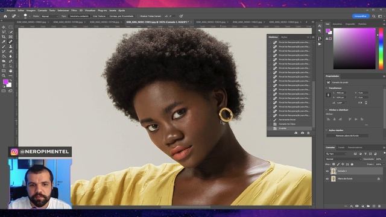This screenshot has width=386, height=217.
Task: Open the Filtro menu
Action: tap(74, 11)
